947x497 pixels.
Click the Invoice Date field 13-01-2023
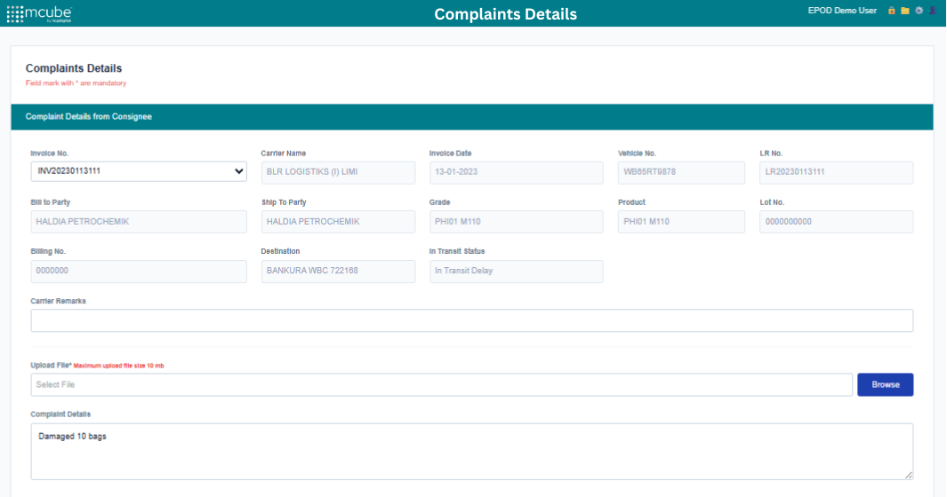517,172
